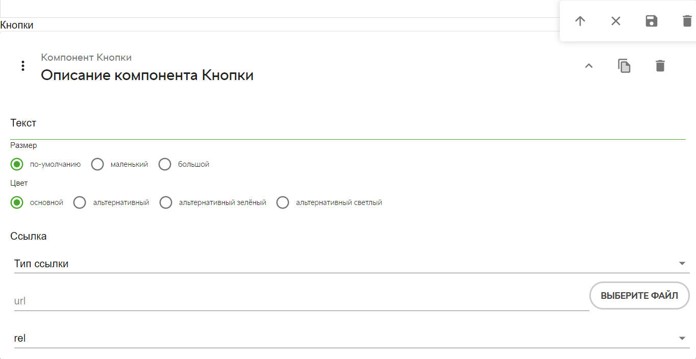Screen dimensions: 696x359
Task: Focus the url input field
Action: [x=302, y=301]
